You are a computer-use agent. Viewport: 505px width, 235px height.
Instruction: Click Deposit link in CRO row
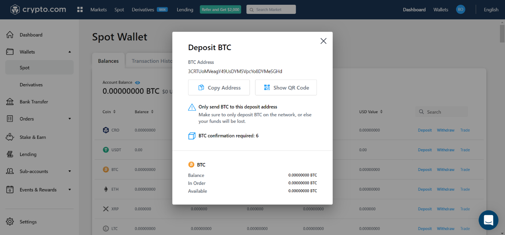click(425, 130)
